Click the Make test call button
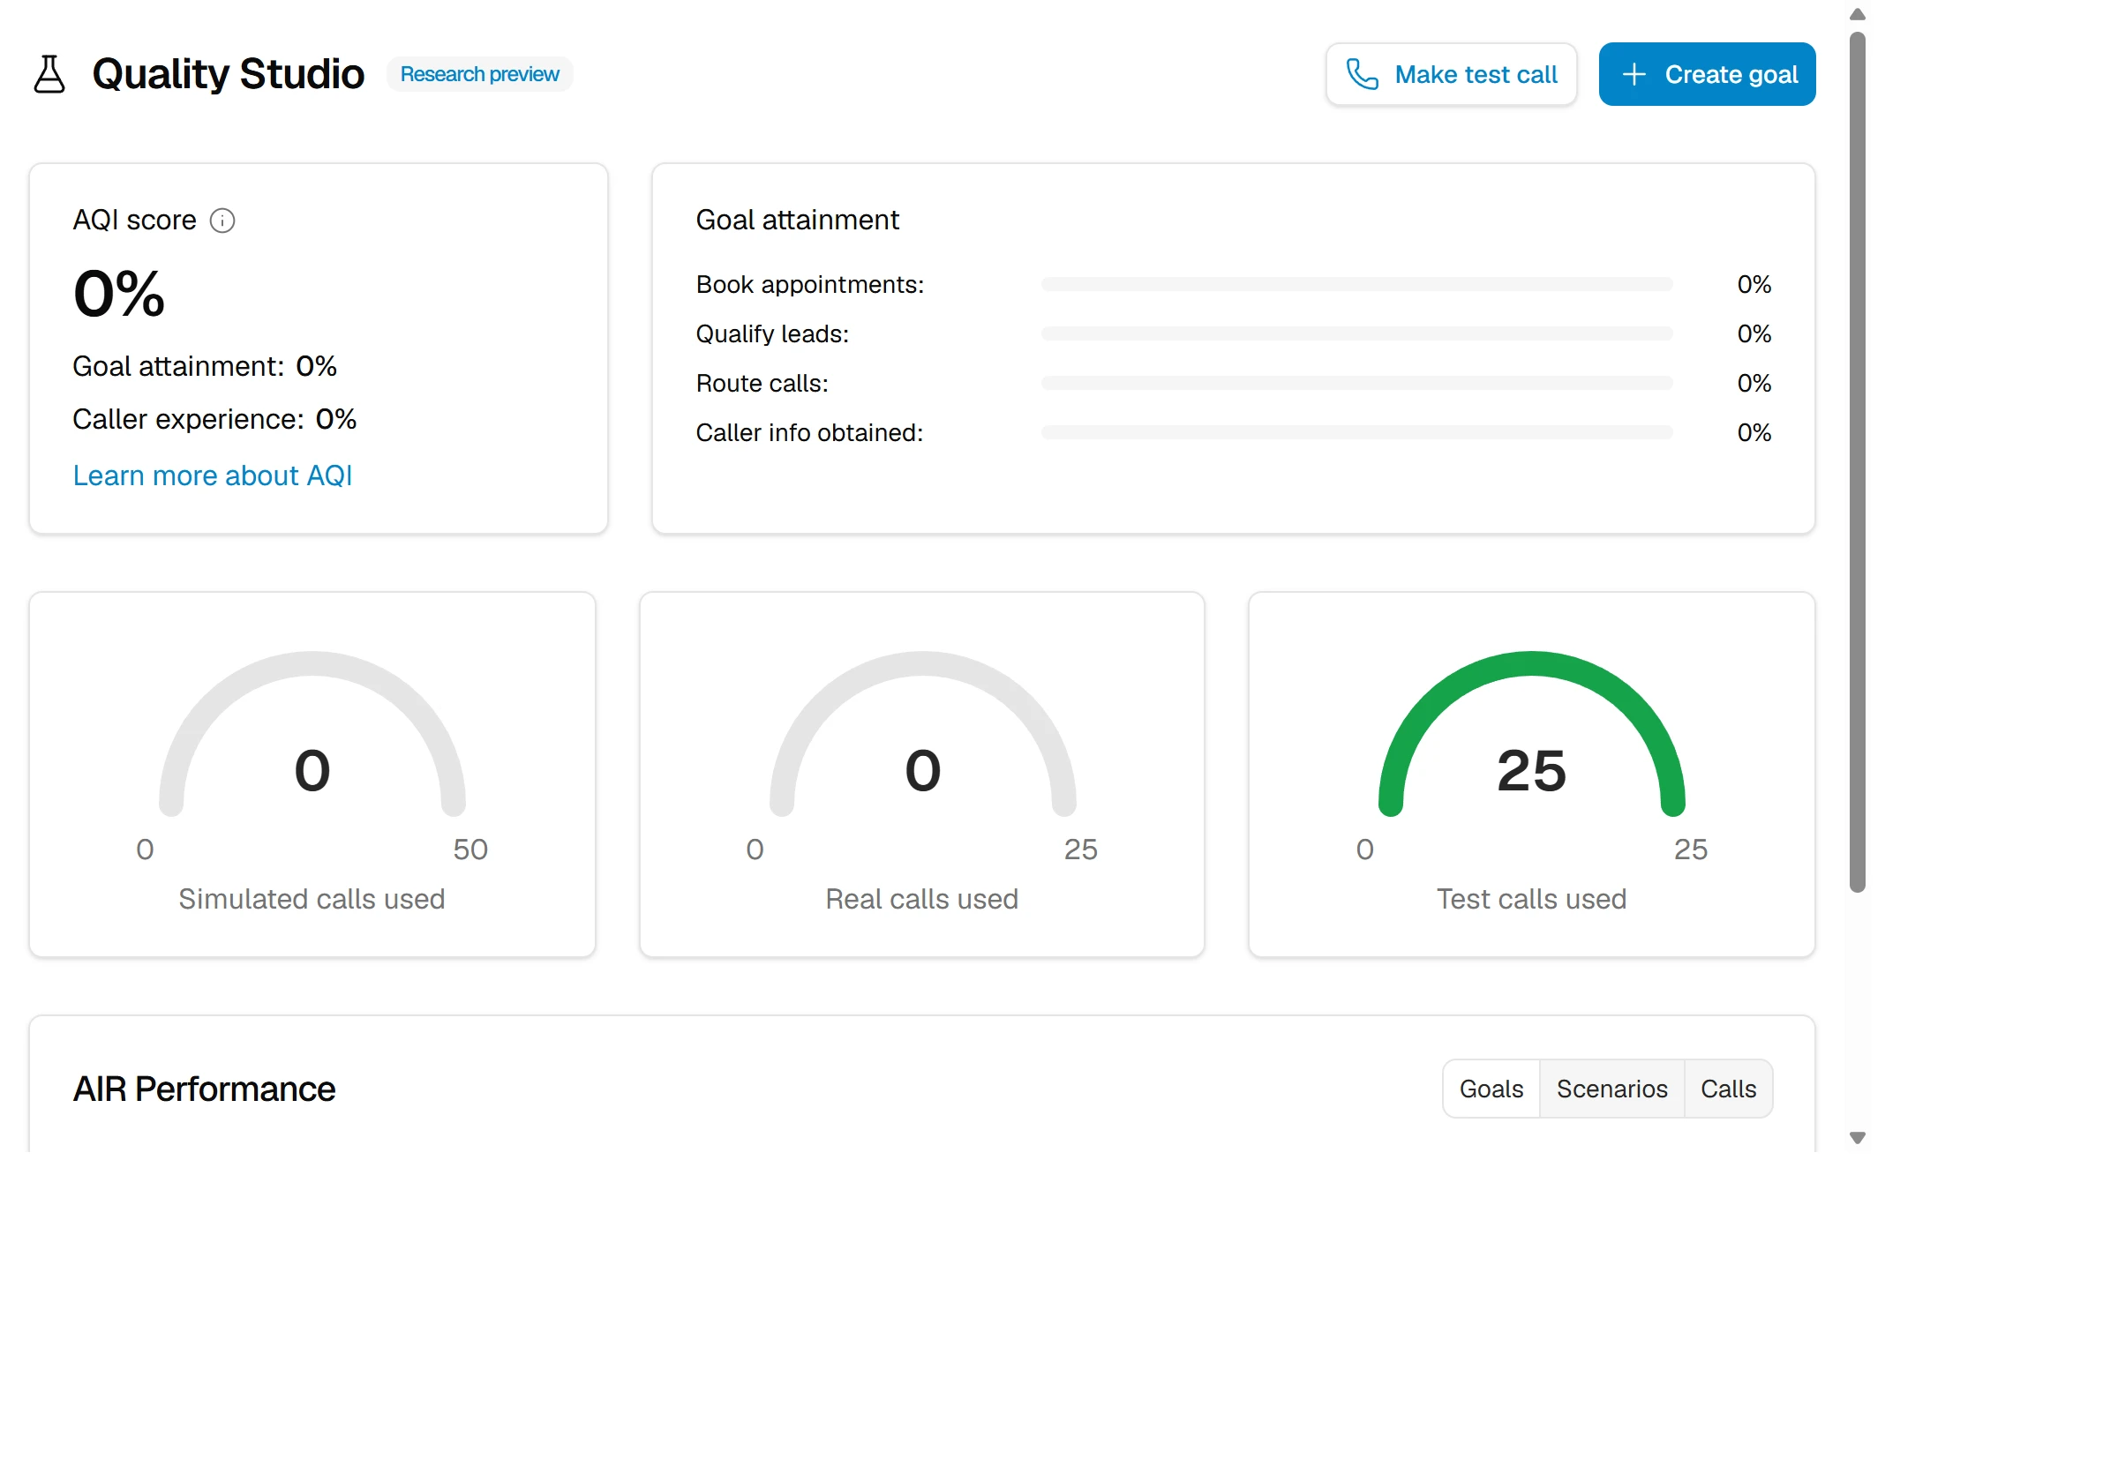 [1451, 74]
